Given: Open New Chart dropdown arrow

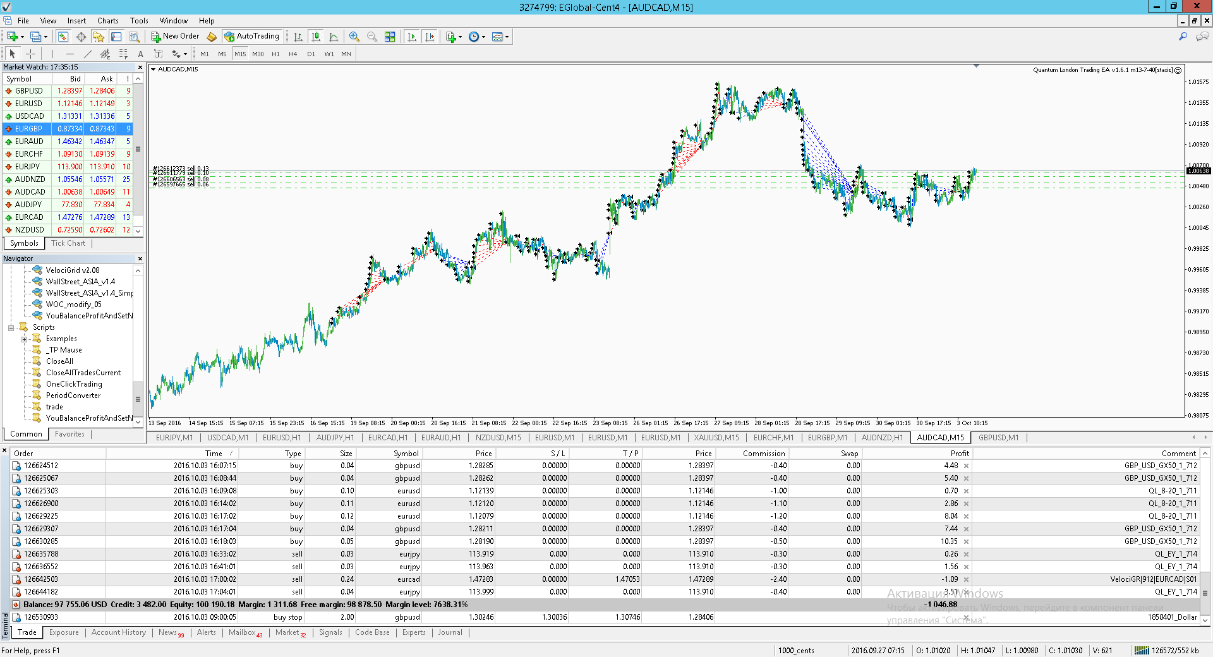Looking at the screenshot, I should 22,37.
